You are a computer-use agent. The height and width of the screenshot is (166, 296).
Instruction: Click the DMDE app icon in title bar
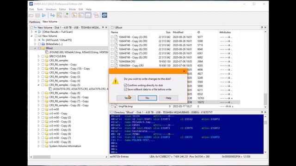click(31, 4)
